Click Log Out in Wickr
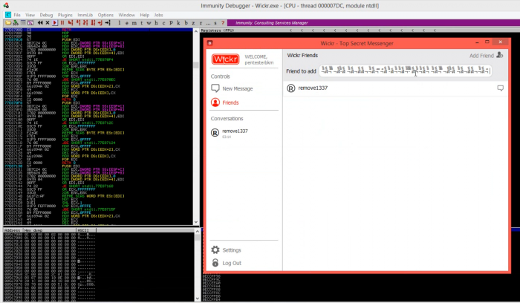Screen dimensions: 520x303 [232, 263]
